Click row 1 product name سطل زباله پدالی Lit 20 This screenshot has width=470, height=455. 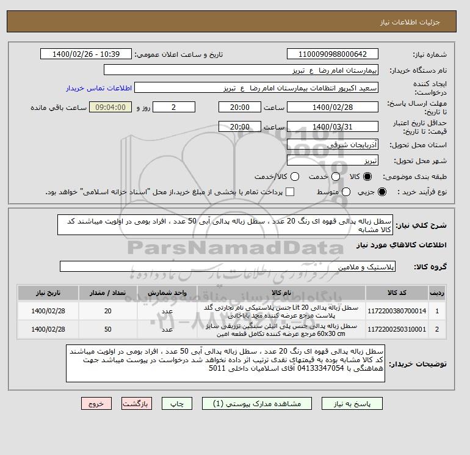tap(281, 311)
